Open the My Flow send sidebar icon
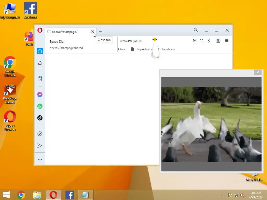The width and height of the screenshot is (267, 200). tap(40, 146)
